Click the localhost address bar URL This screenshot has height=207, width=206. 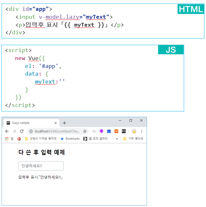57,131
